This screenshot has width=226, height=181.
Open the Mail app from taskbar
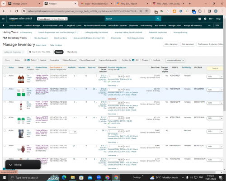90,177
